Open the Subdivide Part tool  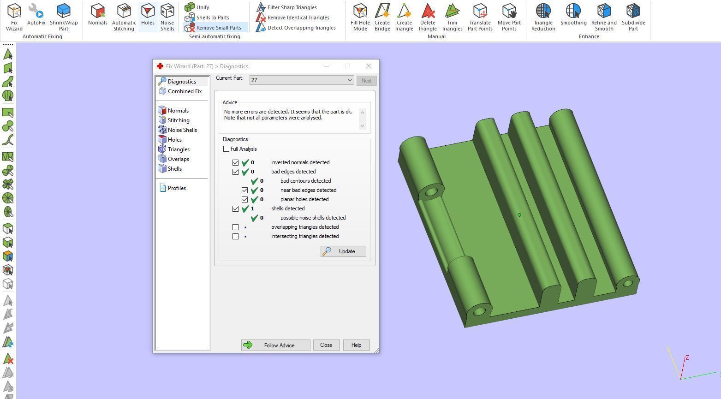pyautogui.click(x=633, y=17)
